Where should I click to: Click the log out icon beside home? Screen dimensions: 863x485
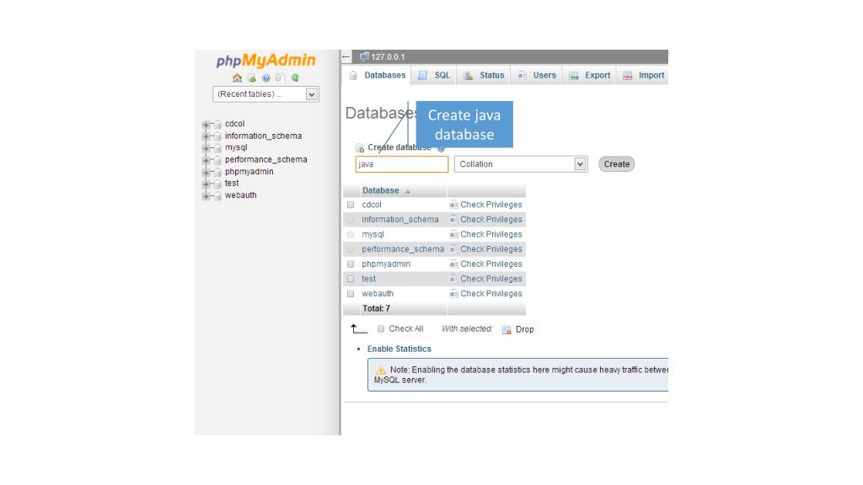251,78
